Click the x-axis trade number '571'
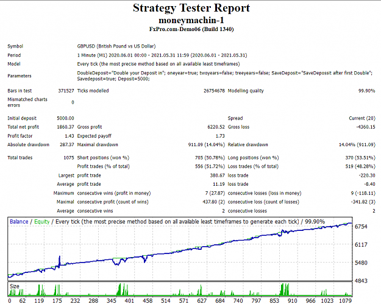 click(x=184, y=301)
